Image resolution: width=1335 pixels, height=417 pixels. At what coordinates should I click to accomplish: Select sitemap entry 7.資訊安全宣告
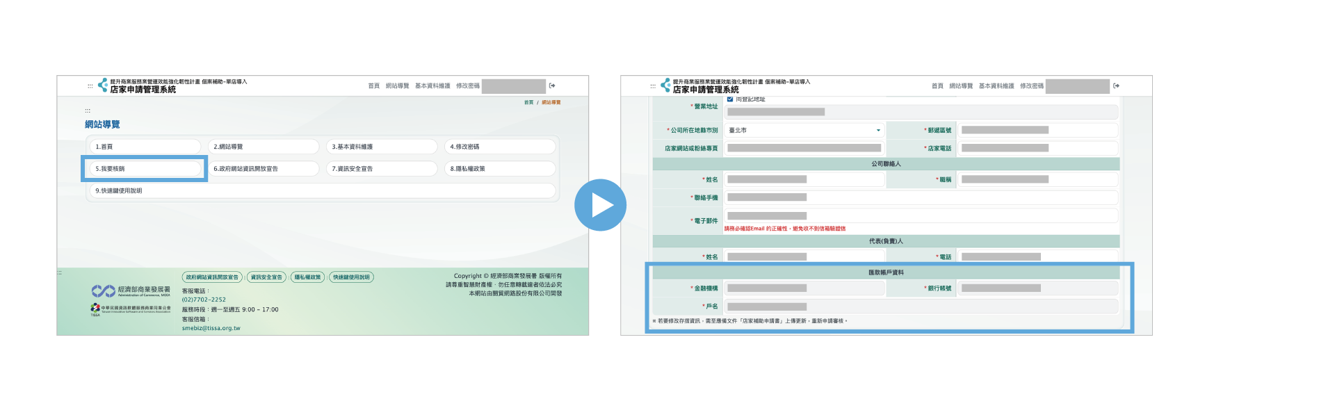pyautogui.click(x=382, y=169)
